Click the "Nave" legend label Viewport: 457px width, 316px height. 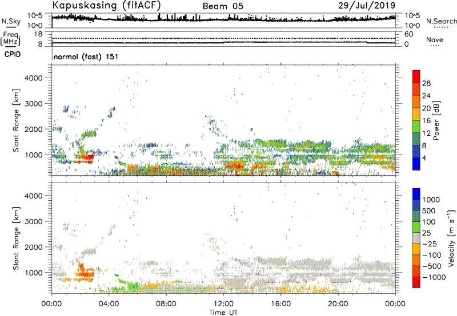coord(435,39)
